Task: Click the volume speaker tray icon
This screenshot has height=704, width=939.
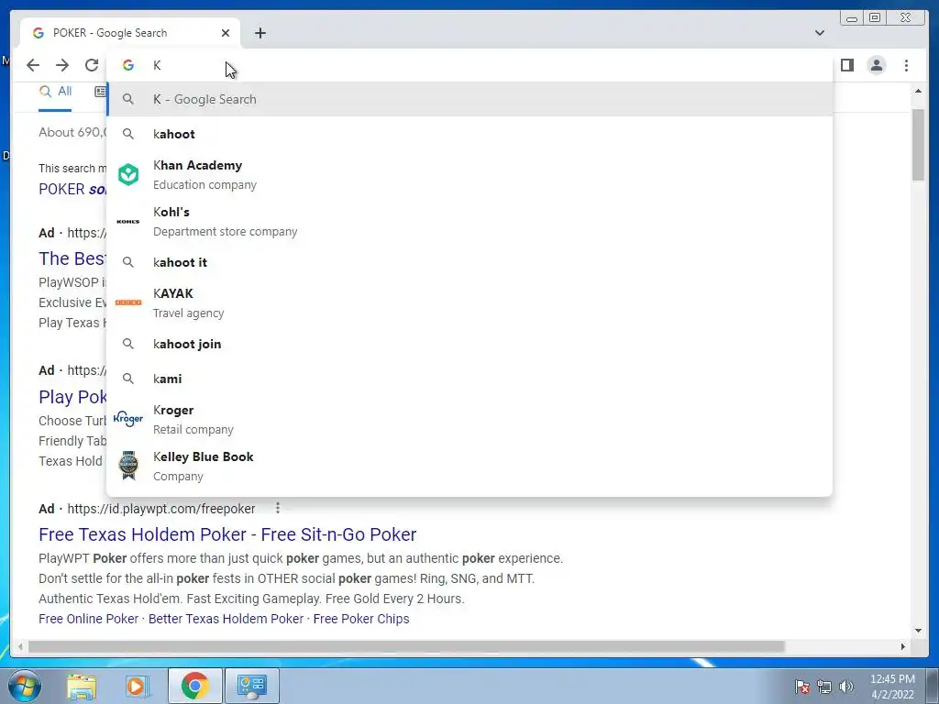Action: (846, 686)
